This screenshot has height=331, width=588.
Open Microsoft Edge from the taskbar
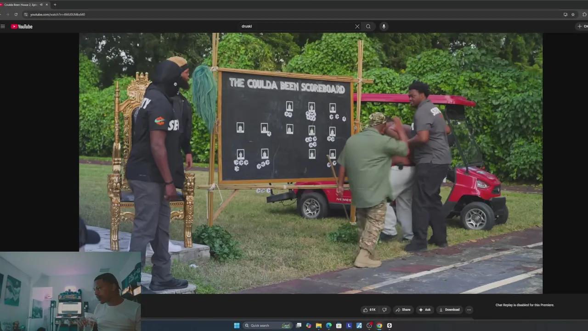(329, 325)
